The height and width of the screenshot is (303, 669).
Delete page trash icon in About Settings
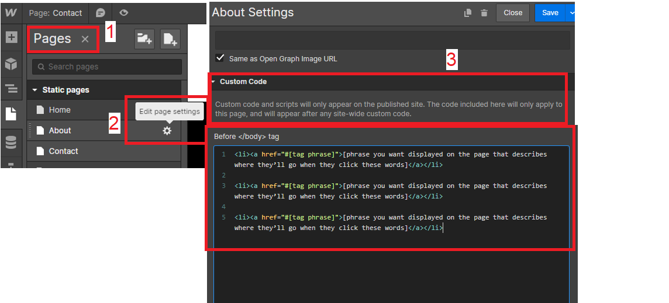pyautogui.click(x=484, y=13)
